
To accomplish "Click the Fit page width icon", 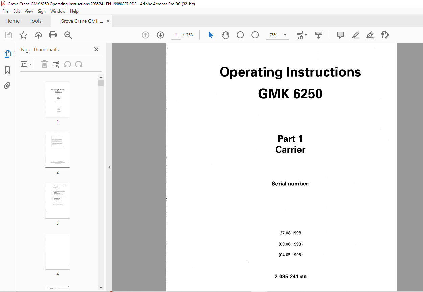I will click(299, 35).
